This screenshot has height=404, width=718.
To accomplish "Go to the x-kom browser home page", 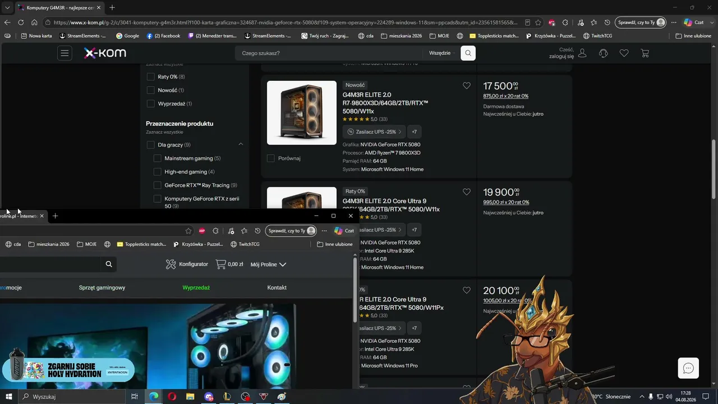I will coord(34,22).
